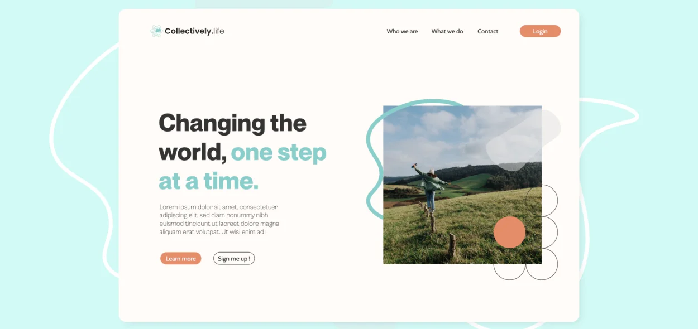Viewport: 698px width, 329px height.
Task: Click the teal at a time. text
Action: pos(209,181)
